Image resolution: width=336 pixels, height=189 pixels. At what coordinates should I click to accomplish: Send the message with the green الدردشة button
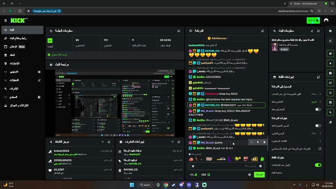[x=259, y=175]
